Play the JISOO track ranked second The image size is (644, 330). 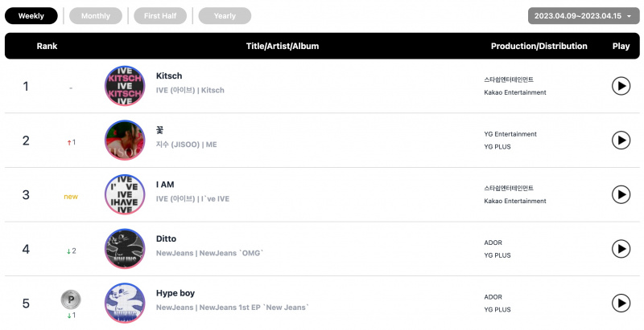(621, 141)
